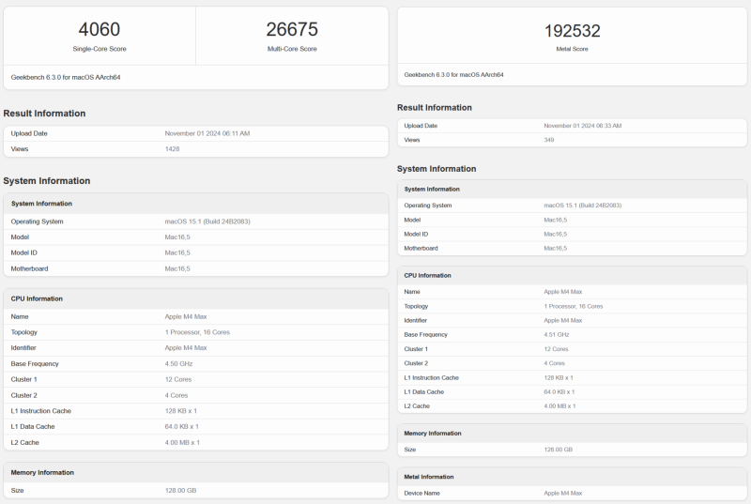Select the 06:11 AM upload date value
Image resolution: width=751 pixels, height=504 pixels.
click(x=207, y=133)
